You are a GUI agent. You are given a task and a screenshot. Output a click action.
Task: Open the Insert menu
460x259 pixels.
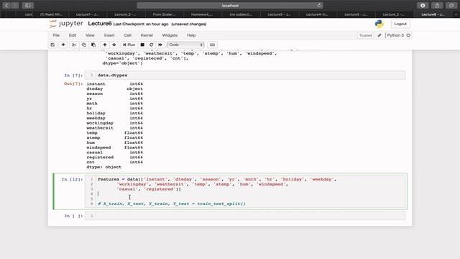click(109, 35)
